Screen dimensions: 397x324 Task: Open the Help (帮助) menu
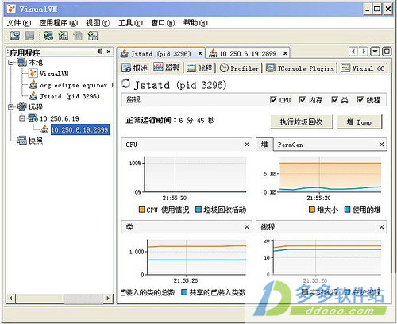pyautogui.click(x=196, y=23)
